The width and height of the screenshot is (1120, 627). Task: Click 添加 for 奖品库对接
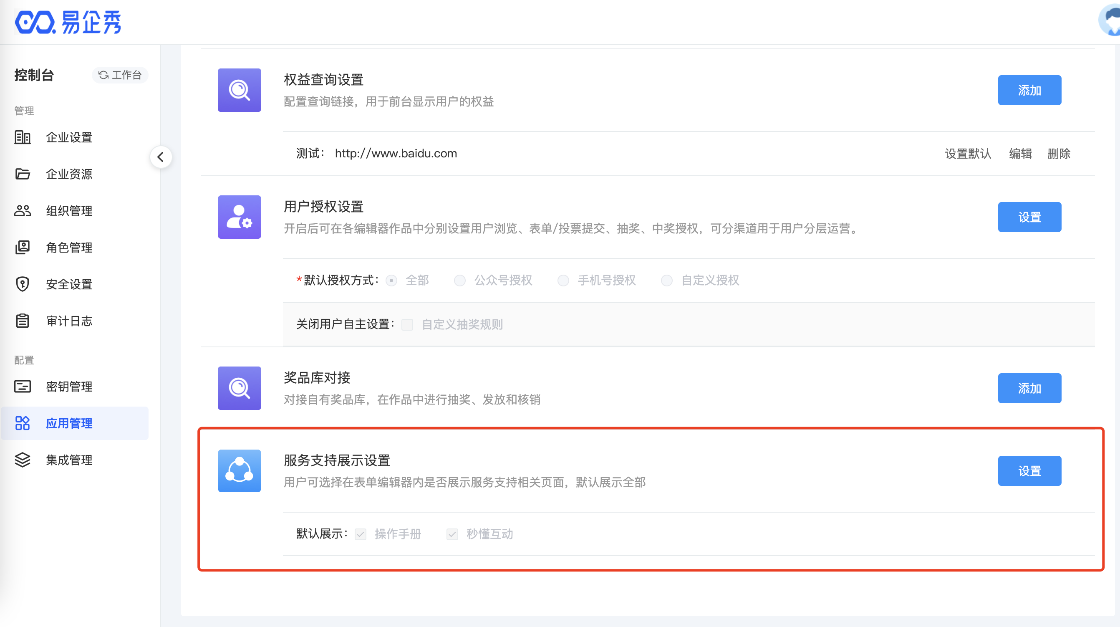(x=1029, y=388)
